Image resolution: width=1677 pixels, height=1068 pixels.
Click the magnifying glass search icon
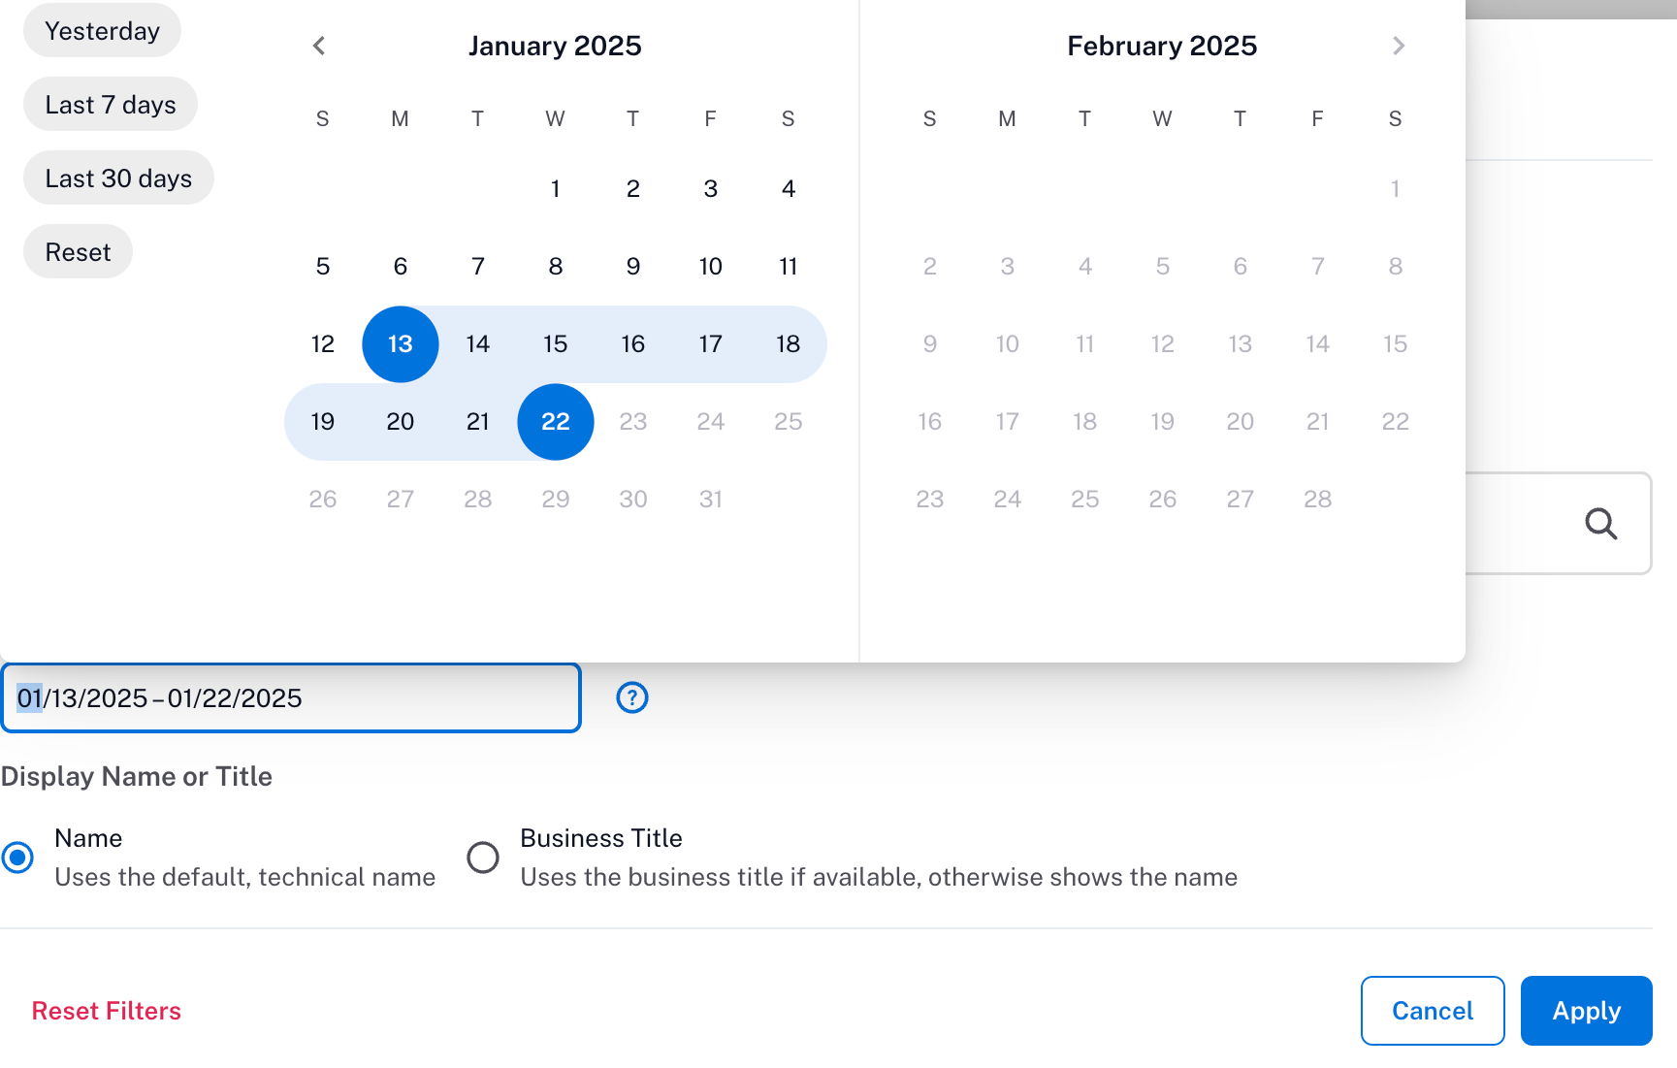[1600, 524]
